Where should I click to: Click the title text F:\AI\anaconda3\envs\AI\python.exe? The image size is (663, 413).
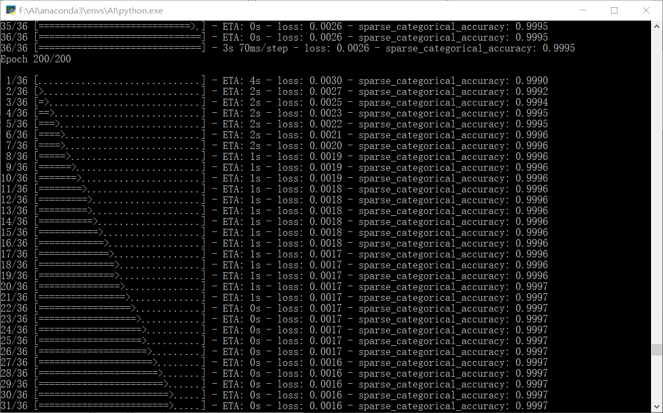(x=91, y=10)
